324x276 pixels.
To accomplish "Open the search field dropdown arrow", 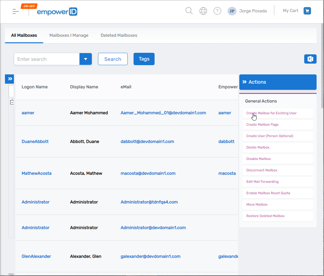I will pos(86,59).
